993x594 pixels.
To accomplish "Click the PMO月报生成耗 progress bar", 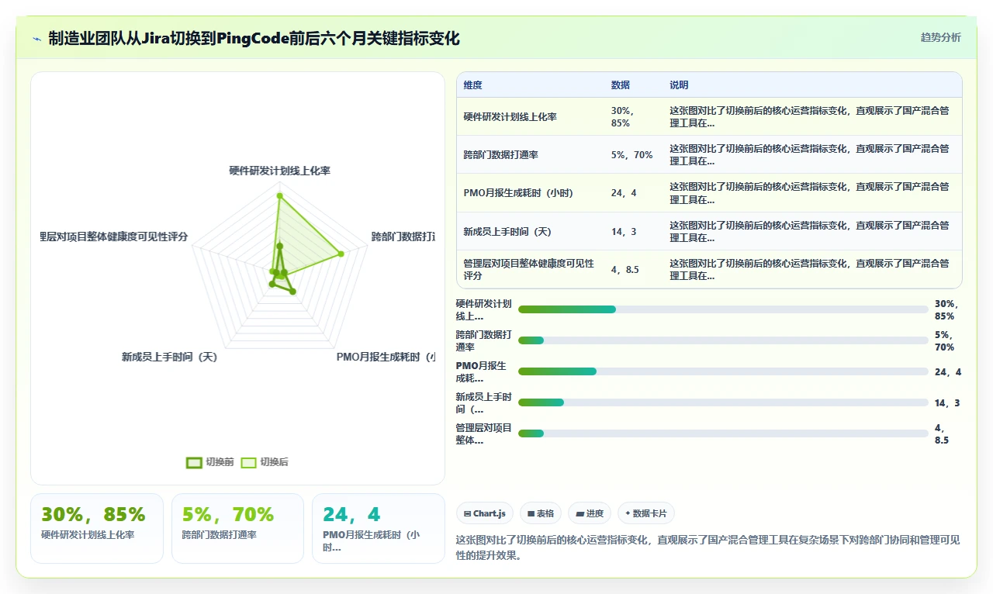I will tap(723, 371).
